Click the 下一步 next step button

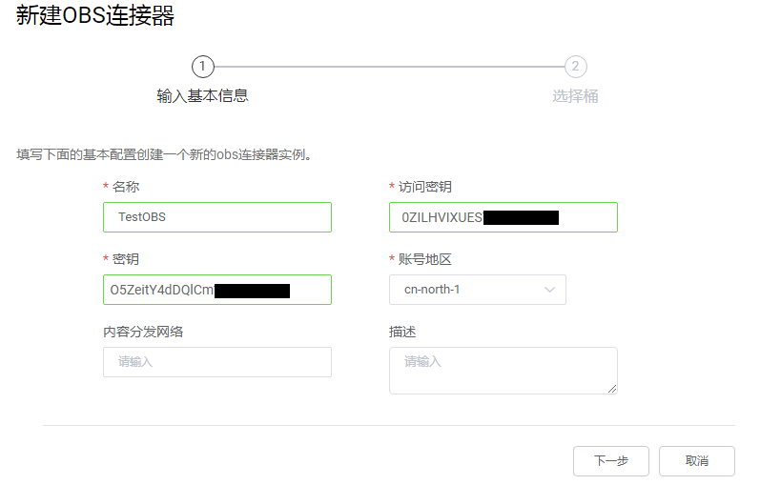coord(610,461)
